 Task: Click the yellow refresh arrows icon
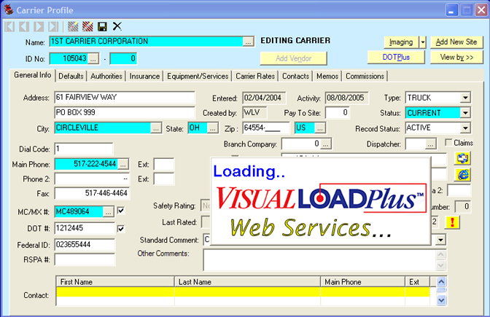(462, 158)
